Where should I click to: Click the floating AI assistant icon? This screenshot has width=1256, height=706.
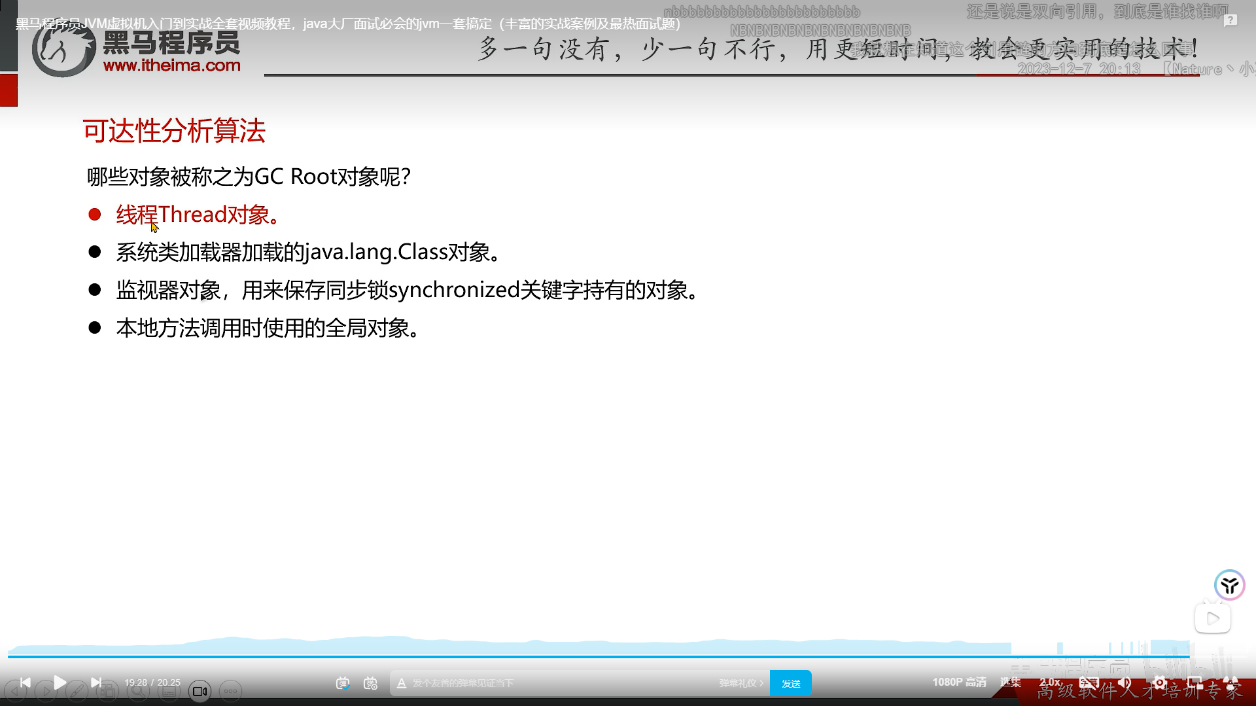coord(1229,585)
